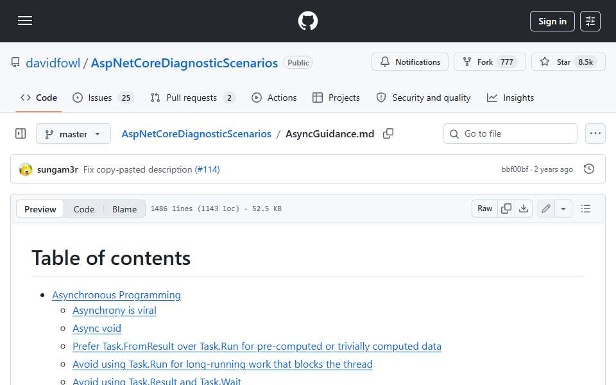The image size is (616, 385).
Task: Open Avoid using Task.Run for long-running work link
Action: pyautogui.click(x=223, y=364)
